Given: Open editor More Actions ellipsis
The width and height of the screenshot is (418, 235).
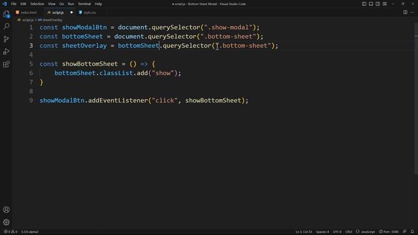Looking at the screenshot, I should coord(412,12).
